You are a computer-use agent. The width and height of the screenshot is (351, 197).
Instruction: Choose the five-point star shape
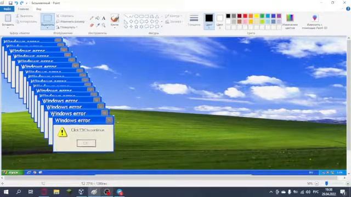(x=137, y=27)
